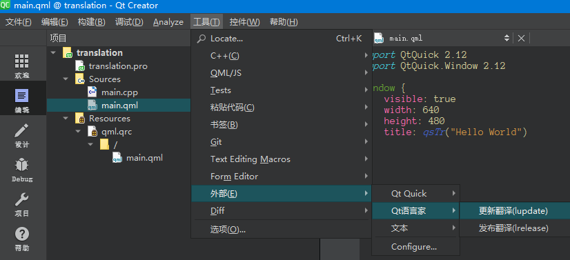Viewport: 570px width, 260px height.
Task: Open the 文本 submenu entry
Action: [416, 228]
